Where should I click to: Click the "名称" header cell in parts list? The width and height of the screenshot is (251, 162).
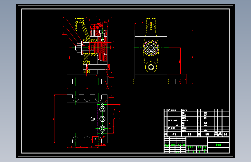tap(189, 134)
